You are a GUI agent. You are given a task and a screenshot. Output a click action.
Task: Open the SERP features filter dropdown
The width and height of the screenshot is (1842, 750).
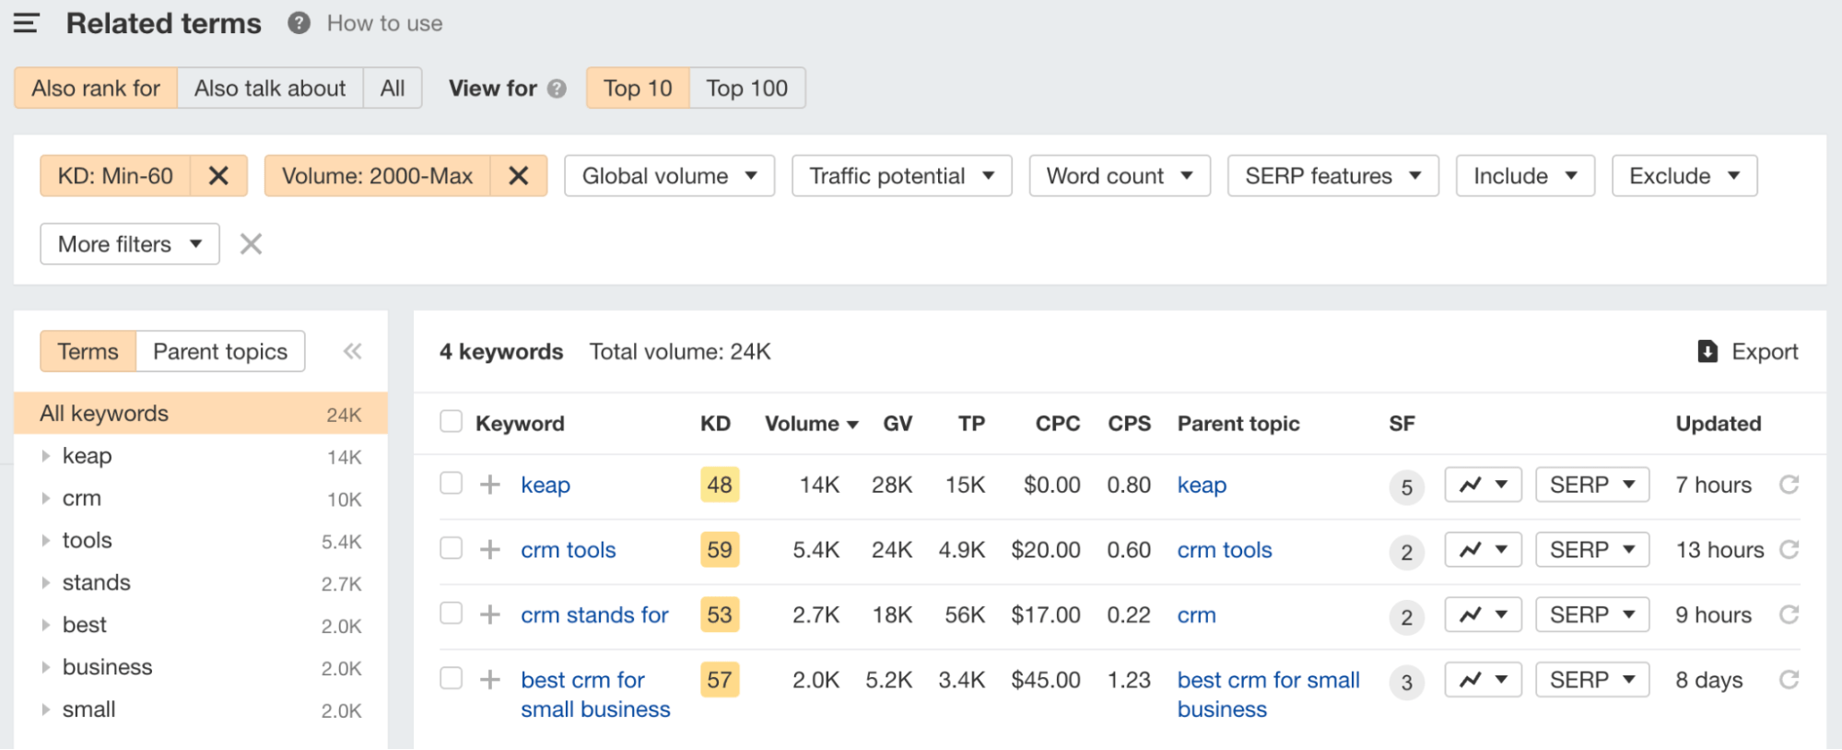coord(1332,175)
